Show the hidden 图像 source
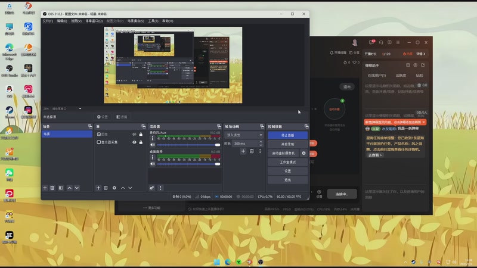 (x=134, y=134)
